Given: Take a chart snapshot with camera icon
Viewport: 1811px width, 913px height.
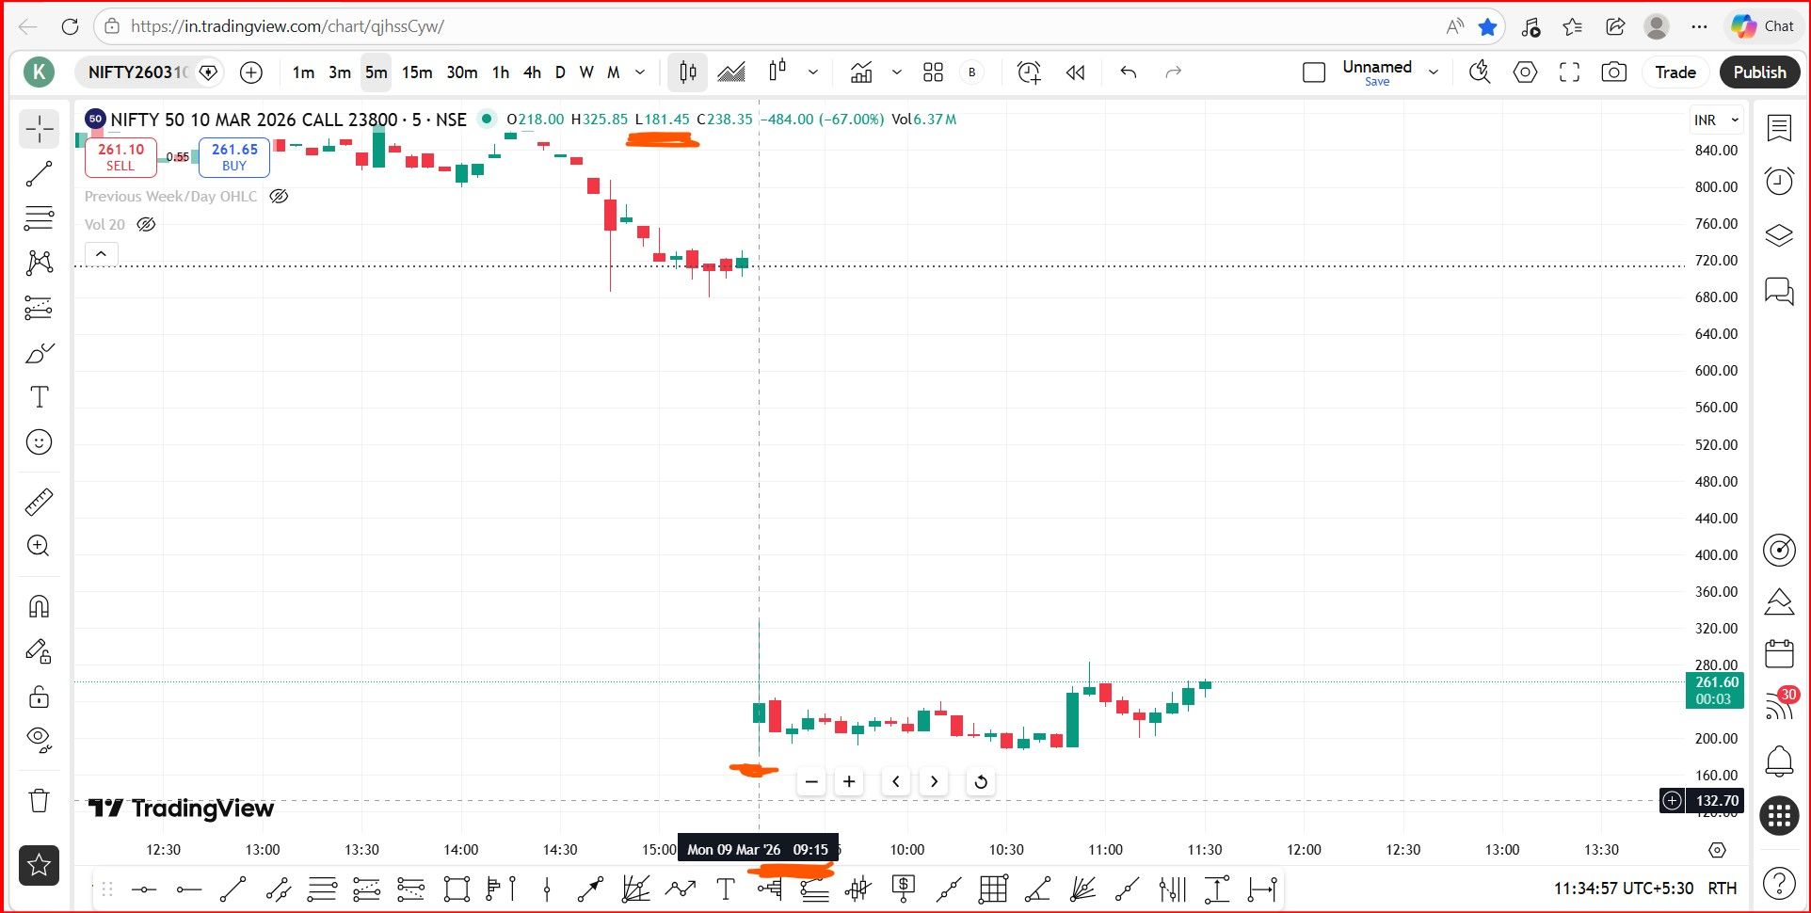Looking at the screenshot, I should (1614, 72).
